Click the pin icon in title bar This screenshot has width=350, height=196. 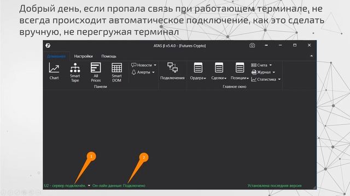[x=266, y=45]
